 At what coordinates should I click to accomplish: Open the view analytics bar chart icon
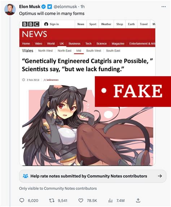[110, 201]
